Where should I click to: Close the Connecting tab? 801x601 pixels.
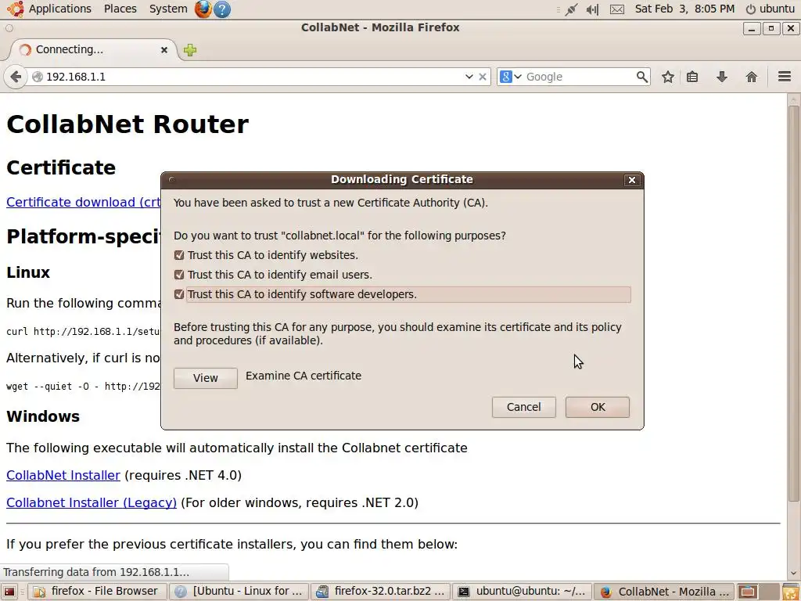[164, 49]
